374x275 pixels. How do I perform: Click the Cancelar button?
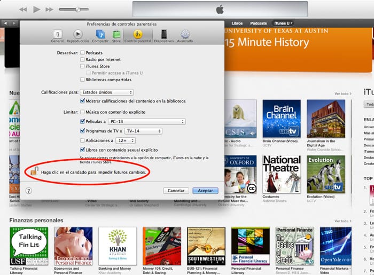176,191
